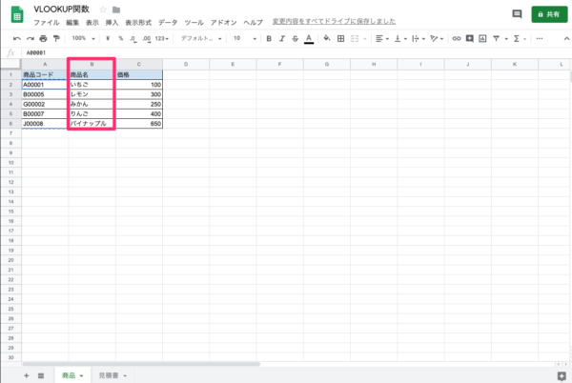Click the formula bar input
This screenshot has width=572, height=383.
(x=296, y=52)
